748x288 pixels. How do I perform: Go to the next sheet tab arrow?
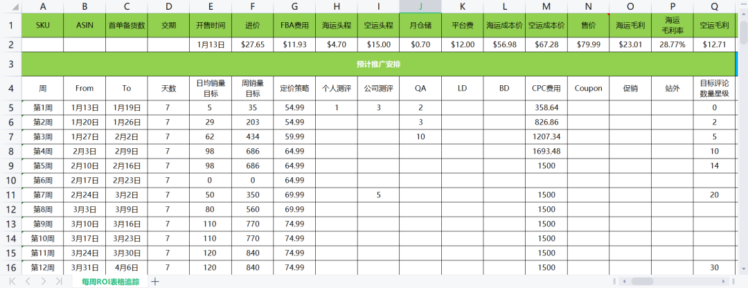click(43, 281)
